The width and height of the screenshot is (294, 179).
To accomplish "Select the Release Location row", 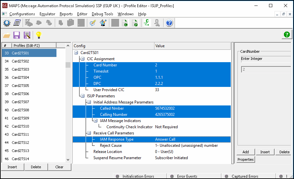I will coord(152,152).
